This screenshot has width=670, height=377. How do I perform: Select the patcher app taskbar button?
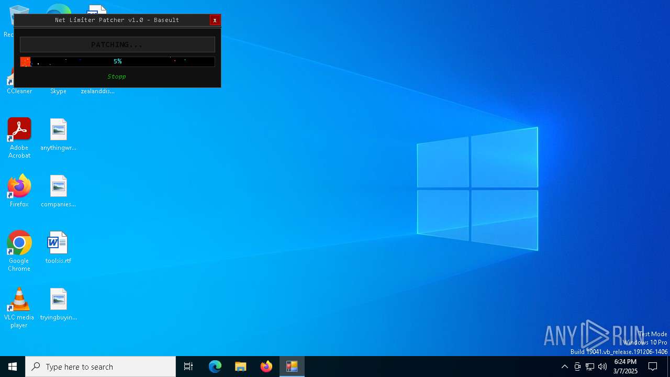click(x=292, y=367)
